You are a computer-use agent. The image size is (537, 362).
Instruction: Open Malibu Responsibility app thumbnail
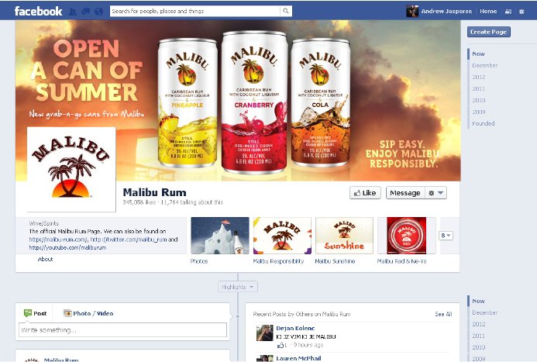(282, 236)
